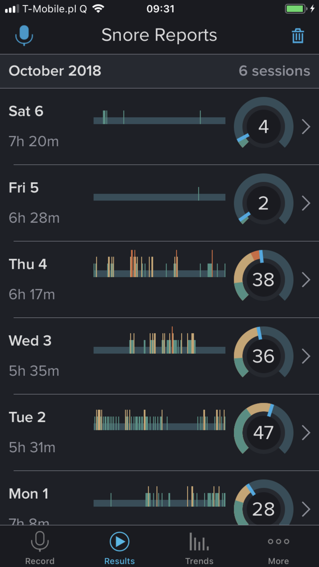Screen dimensions: 319x567
Task: Select the Results play icon
Action: click(119, 542)
